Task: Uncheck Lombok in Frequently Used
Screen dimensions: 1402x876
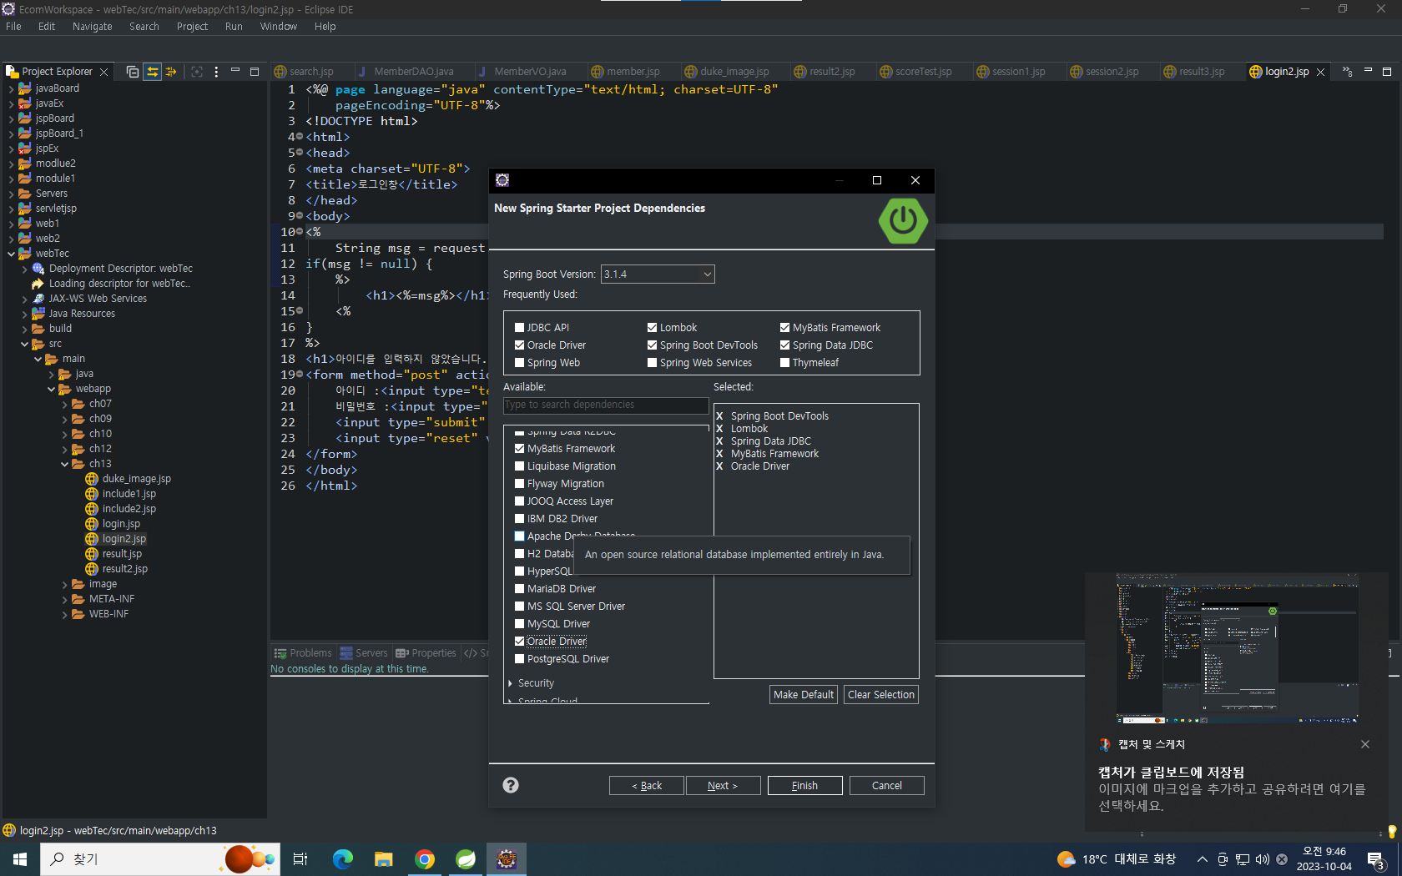Action: click(x=652, y=328)
